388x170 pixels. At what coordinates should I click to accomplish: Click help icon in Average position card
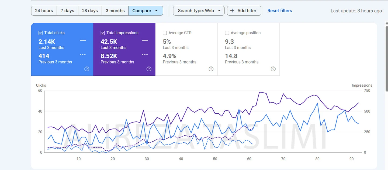pyautogui.click(x=273, y=69)
